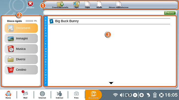179x100 pixels.
Task: Open the Diversi folder category
Action: [x=21, y=59]
